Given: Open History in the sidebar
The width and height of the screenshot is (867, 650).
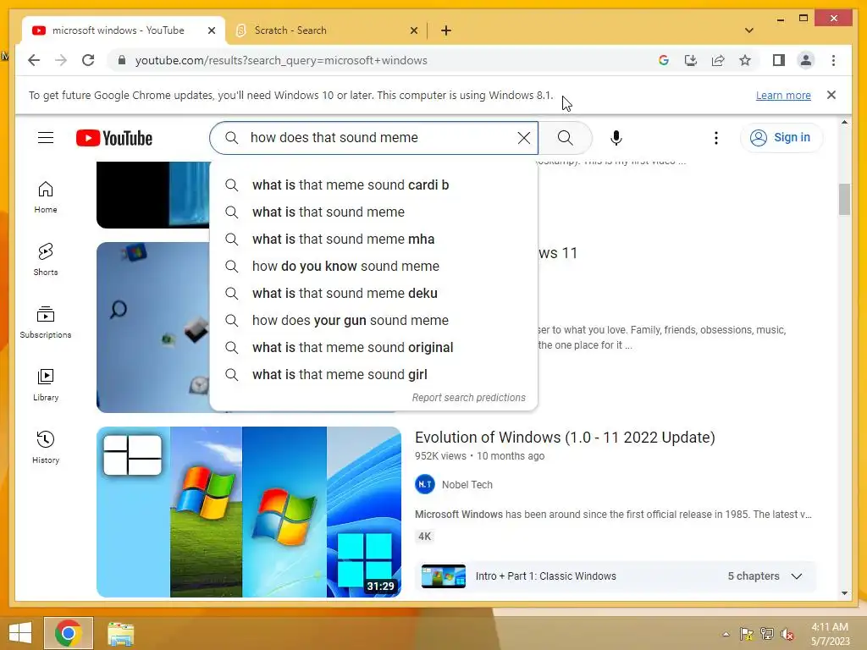Looking at the screenshot, I should click(x=46, y=447).
